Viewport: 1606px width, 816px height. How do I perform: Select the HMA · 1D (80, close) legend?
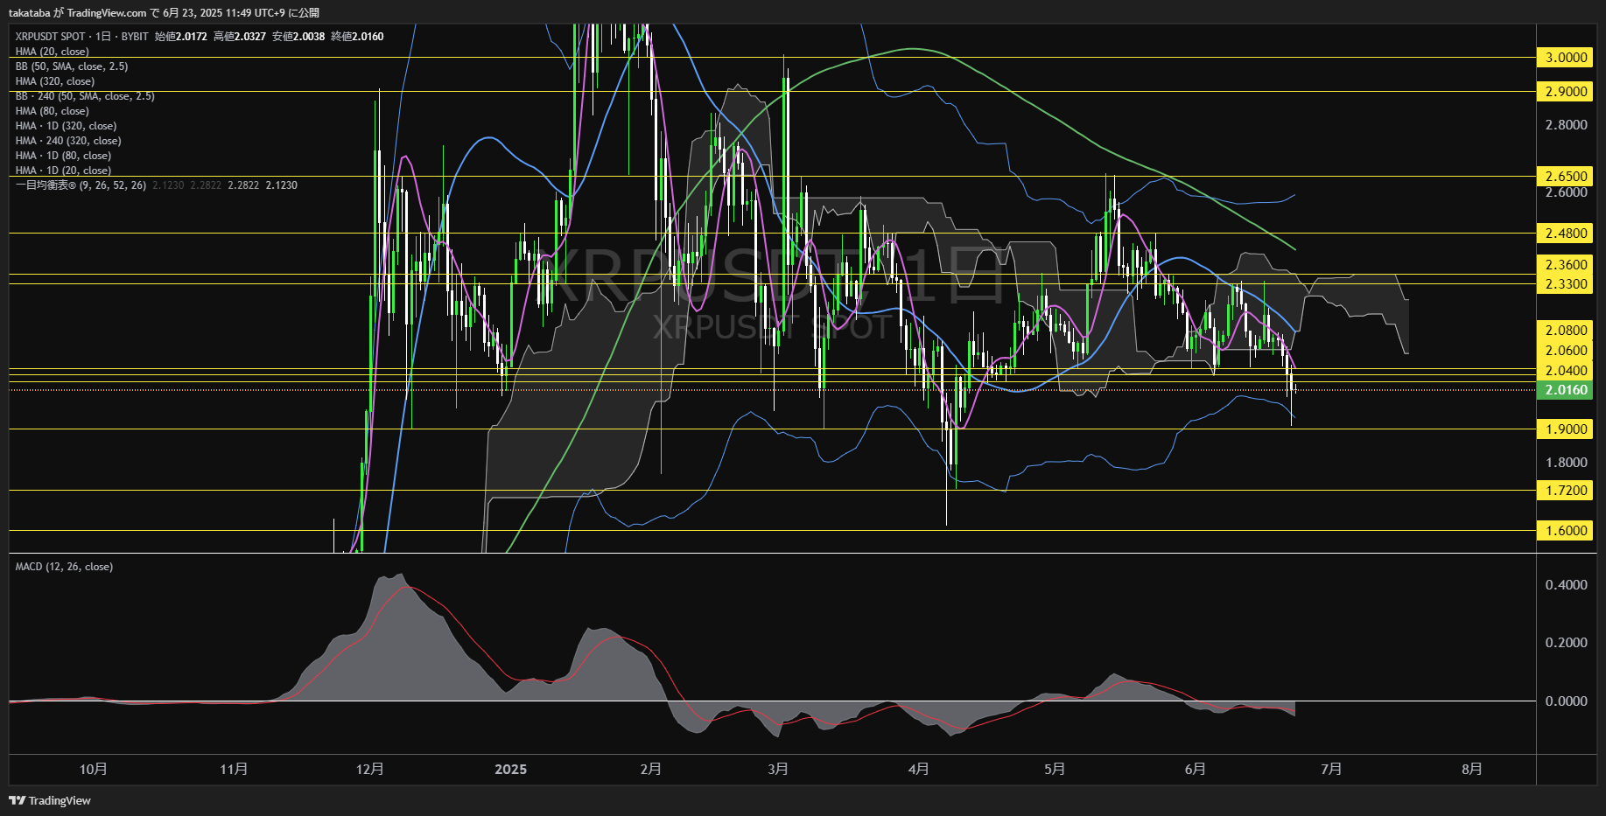63,156
